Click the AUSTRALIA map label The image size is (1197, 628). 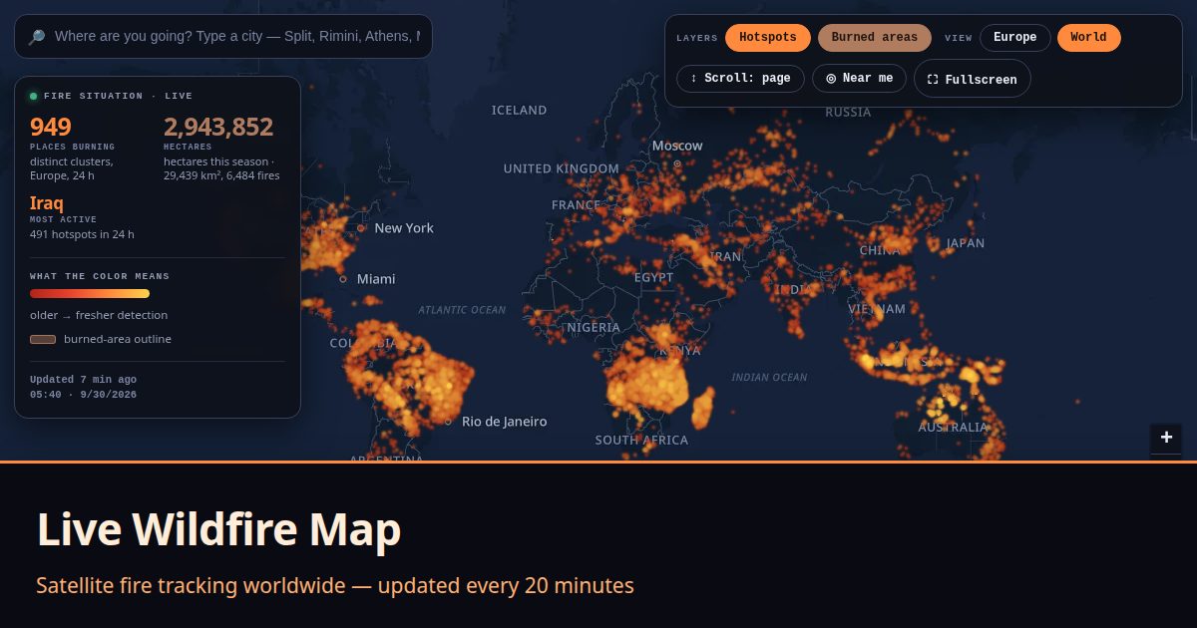[x=953, y=428]
